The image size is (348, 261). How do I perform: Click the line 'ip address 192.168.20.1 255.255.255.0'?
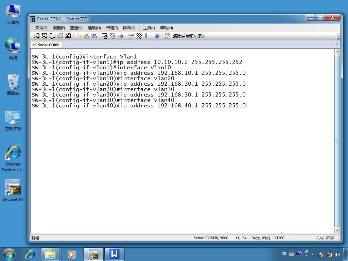coord(139,84)
